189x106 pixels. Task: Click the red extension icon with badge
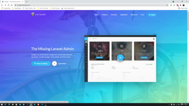point(177,5)
